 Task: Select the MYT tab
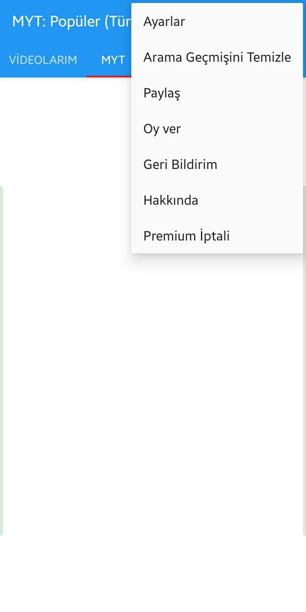(x=112, y=60)
